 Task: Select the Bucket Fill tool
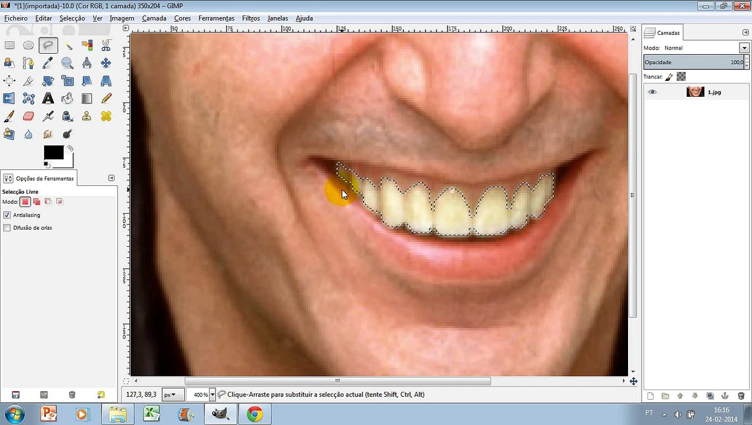67,99
